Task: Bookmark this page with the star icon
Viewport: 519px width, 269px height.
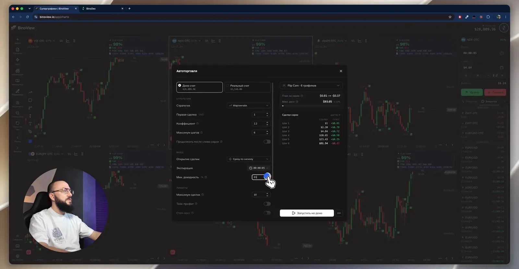Action: 450,17
